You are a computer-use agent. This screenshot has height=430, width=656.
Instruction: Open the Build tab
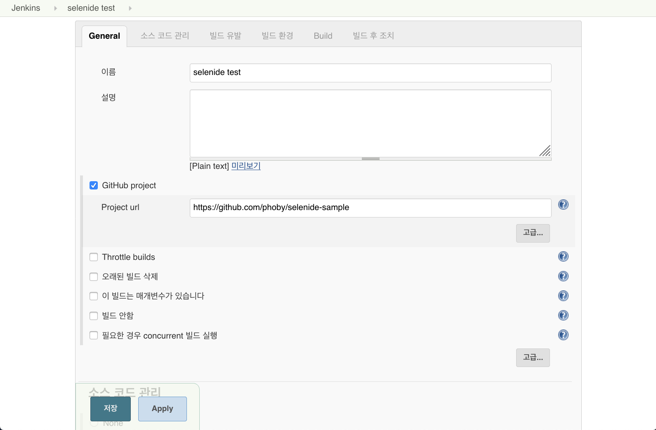coord(323,36)
